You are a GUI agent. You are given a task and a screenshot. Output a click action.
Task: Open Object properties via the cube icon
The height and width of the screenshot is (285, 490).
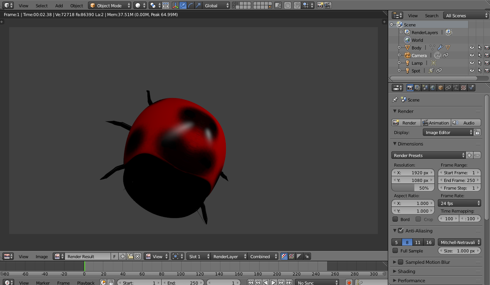440,88
